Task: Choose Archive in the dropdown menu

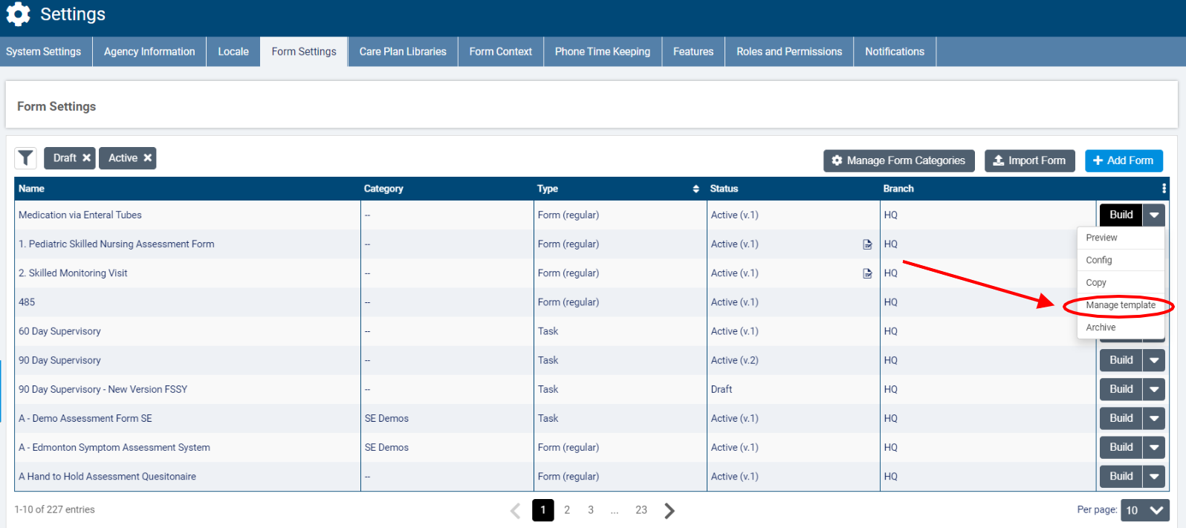Action: [x=1101, y=327]
